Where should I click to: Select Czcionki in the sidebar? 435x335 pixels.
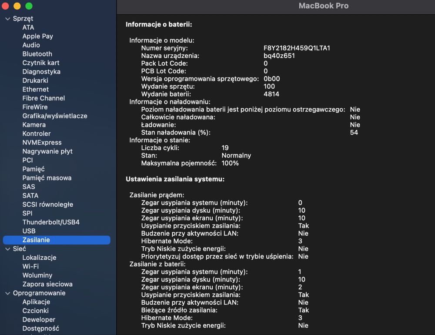click(x=36, y=311)
